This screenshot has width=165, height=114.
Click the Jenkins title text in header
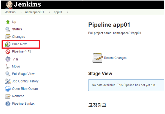[x=27, y=4]
